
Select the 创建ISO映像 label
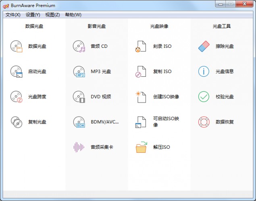click(166, 97)
